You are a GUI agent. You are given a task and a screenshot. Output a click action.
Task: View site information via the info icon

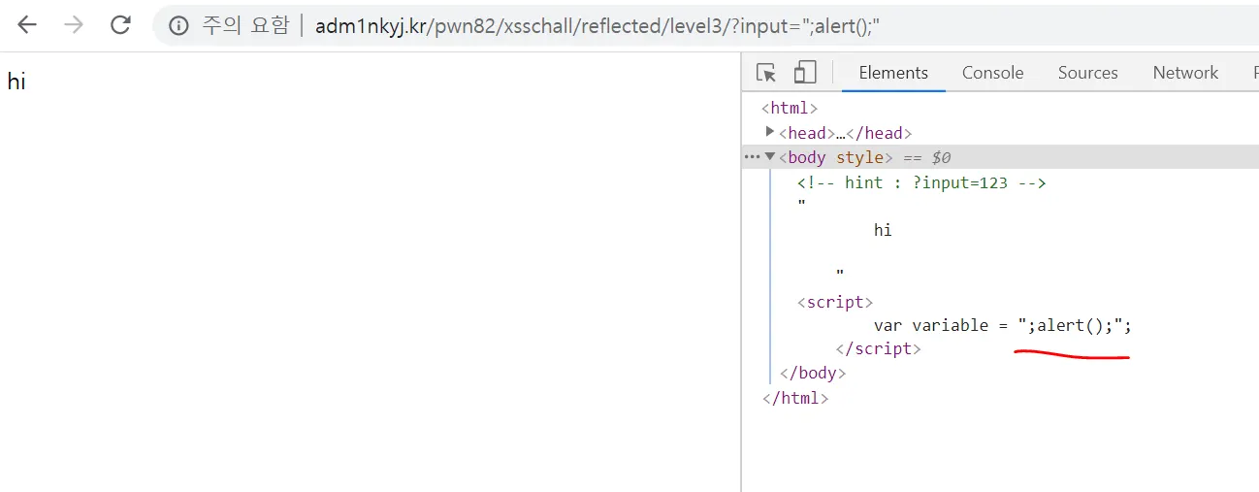point(178,26)
